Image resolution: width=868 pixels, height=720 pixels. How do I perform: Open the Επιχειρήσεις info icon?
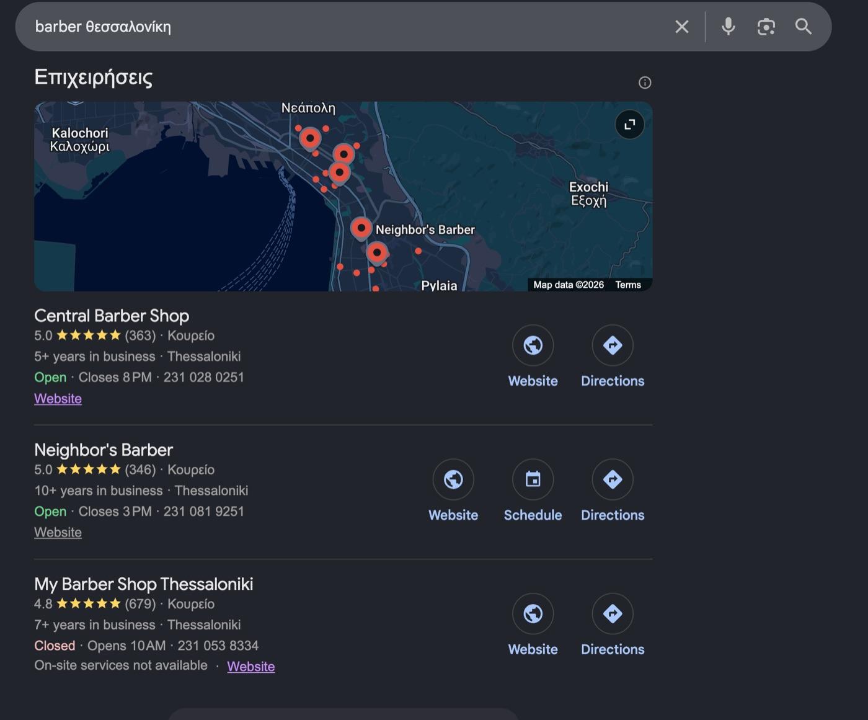tap(645, 82)
